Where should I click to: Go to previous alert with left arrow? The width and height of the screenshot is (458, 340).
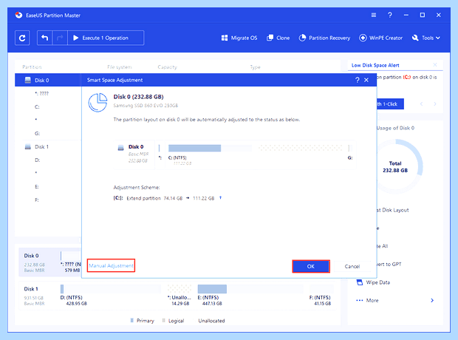[422, 103]
